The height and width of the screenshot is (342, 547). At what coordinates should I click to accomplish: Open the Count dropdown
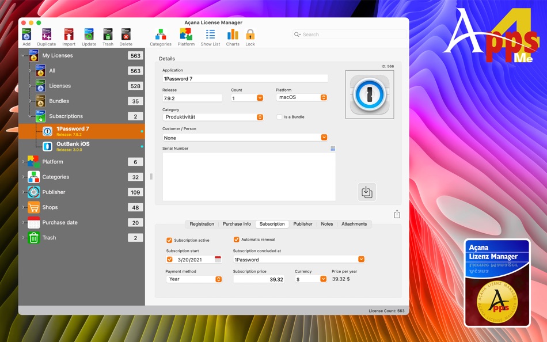pos(260,98)
